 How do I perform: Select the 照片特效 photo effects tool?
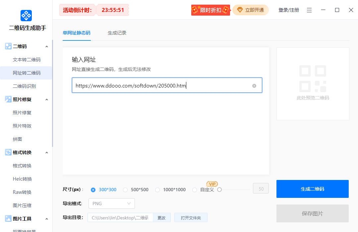click(22, 126)
